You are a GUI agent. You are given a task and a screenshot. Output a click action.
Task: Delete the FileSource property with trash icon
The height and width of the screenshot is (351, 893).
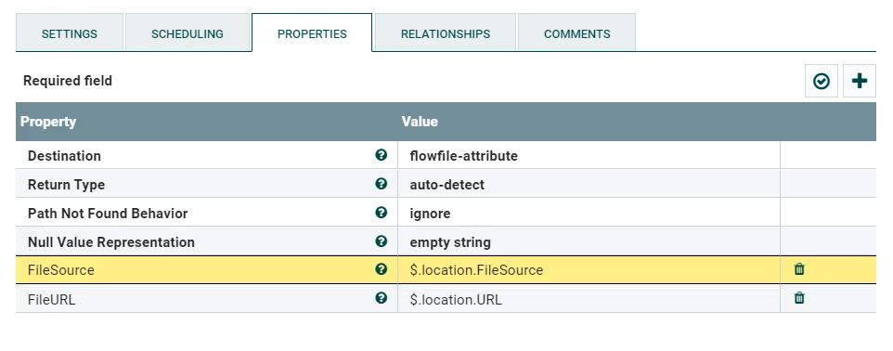pyautogui.click(x=799, y=269)
